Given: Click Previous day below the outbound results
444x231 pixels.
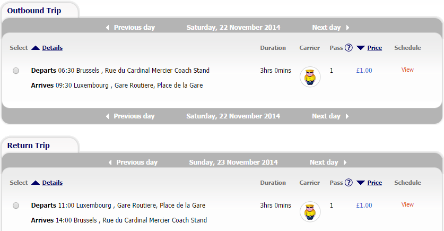Looking at the screenshot, I should (x=130, y=116).
